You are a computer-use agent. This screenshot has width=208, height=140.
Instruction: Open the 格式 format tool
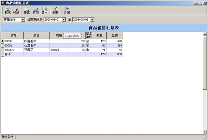[8, 11]
